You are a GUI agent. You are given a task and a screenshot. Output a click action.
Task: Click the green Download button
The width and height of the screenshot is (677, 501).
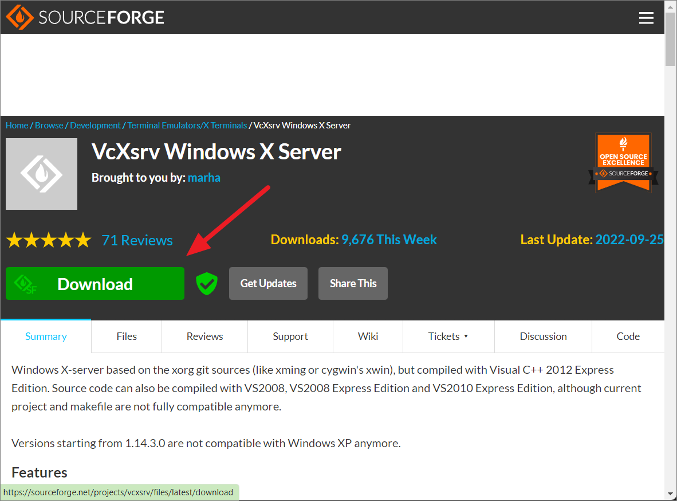[x=95, y=284]
